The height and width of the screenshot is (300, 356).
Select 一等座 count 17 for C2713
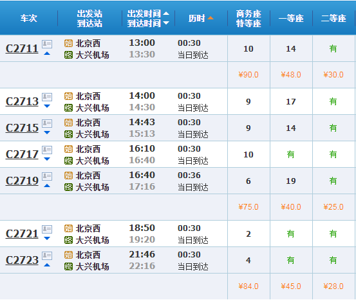[x=291, y=101]
